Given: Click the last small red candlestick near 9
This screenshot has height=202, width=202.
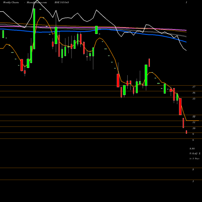Looking at the screenshot, I should point(186,132).
